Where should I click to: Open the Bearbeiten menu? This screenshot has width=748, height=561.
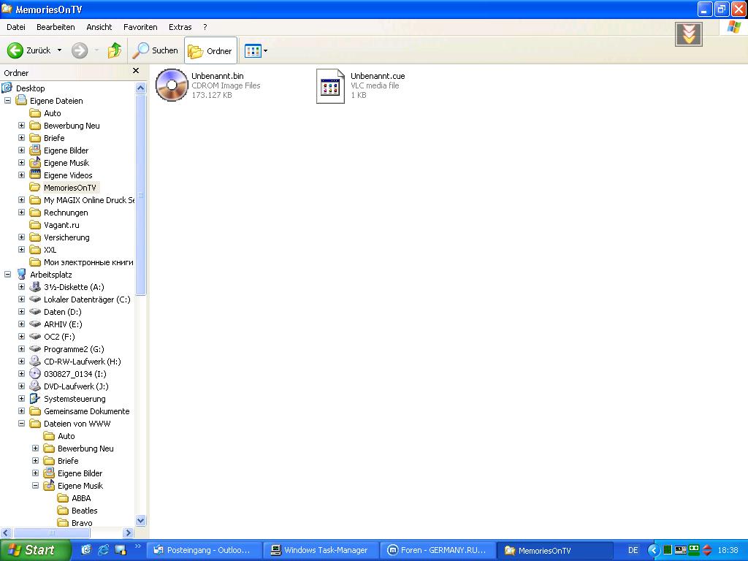(56, 27)
